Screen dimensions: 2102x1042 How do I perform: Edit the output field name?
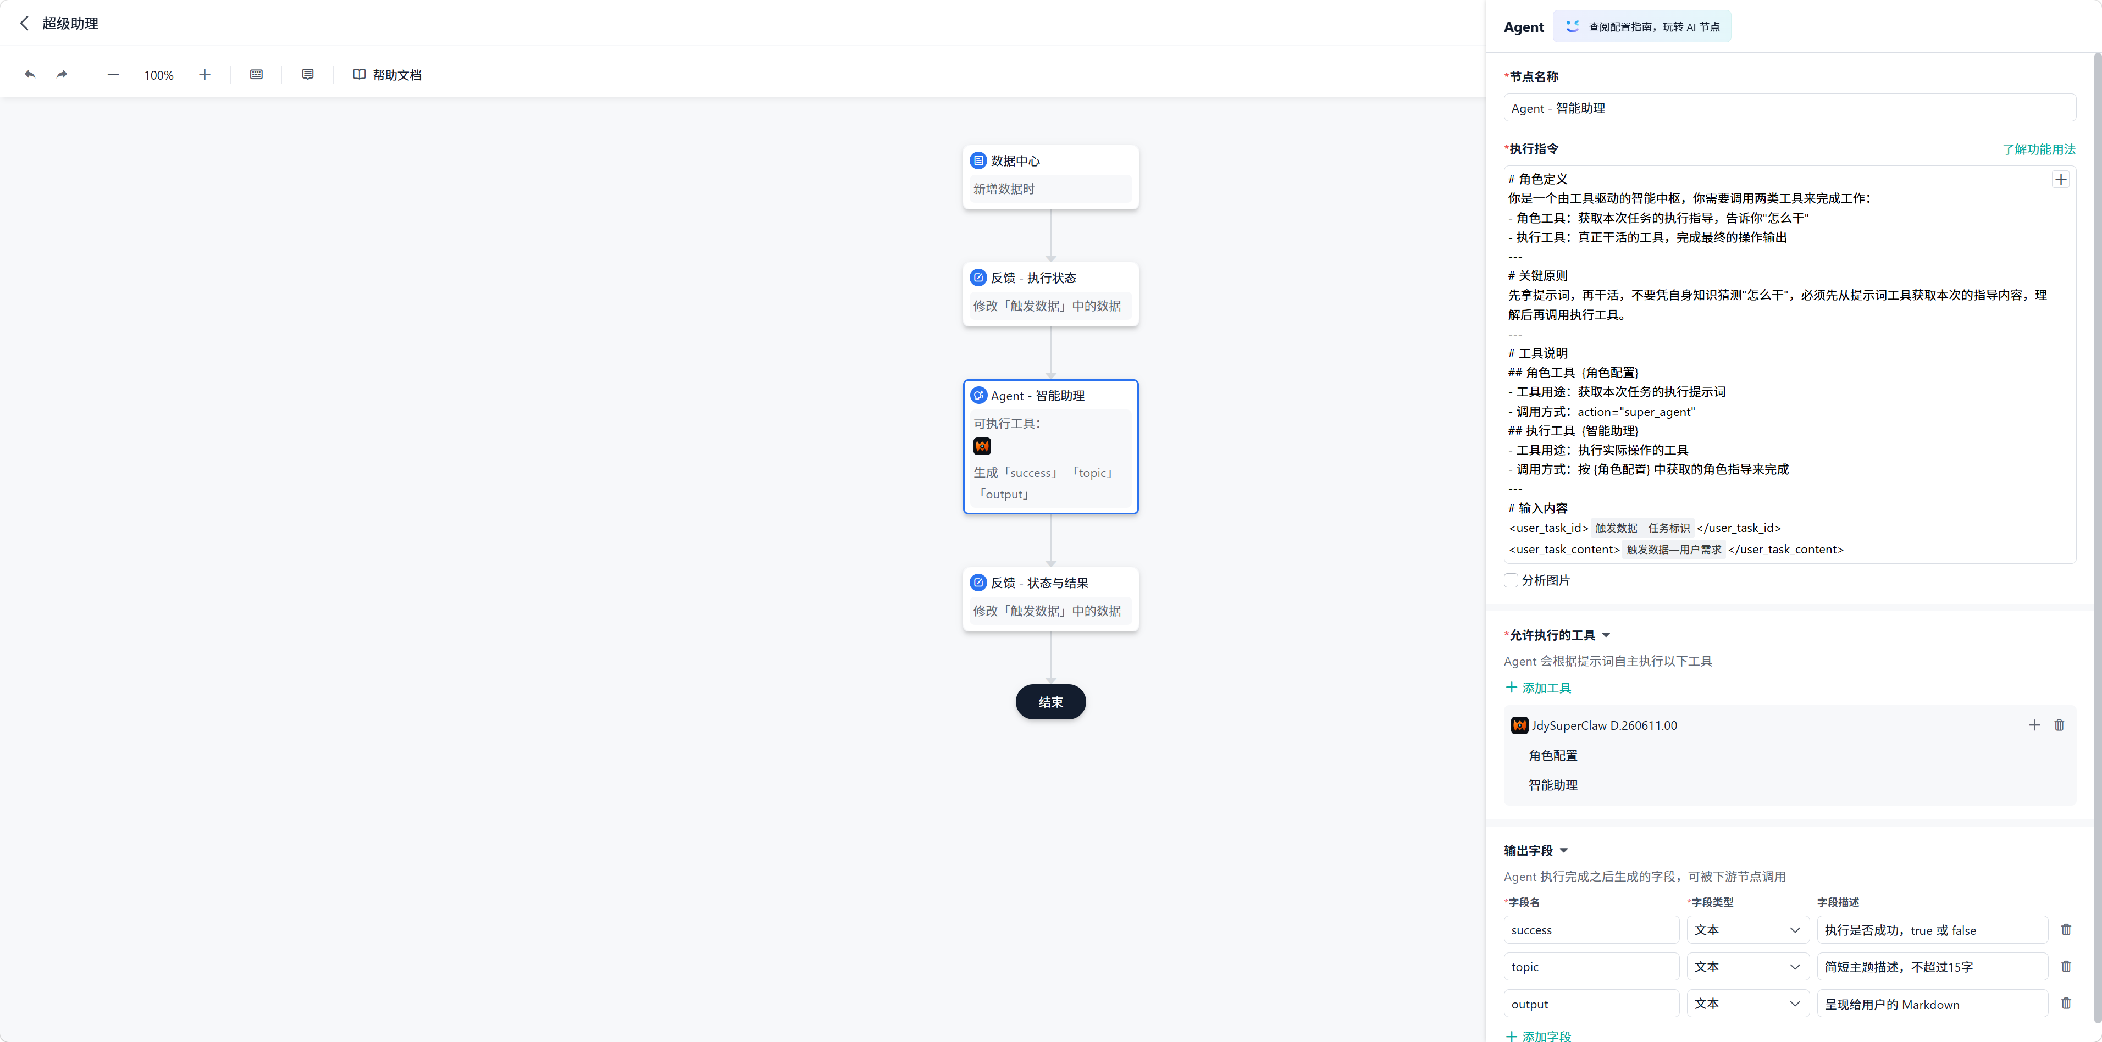[1591, 1004]
